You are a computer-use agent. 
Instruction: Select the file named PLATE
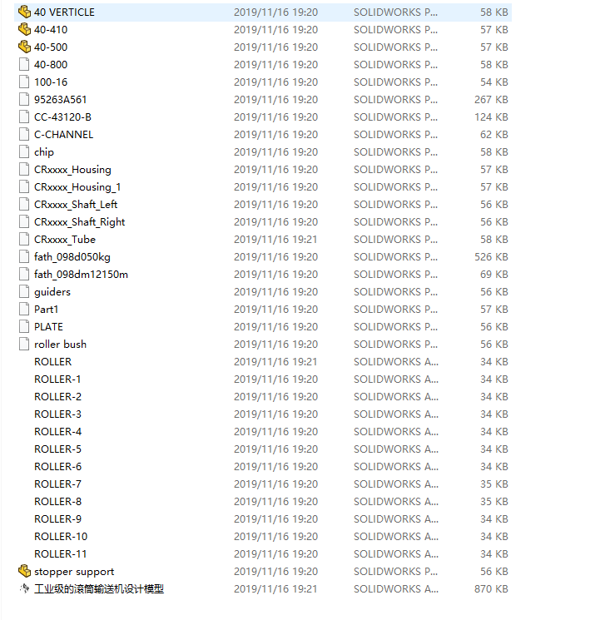point(48,326)
